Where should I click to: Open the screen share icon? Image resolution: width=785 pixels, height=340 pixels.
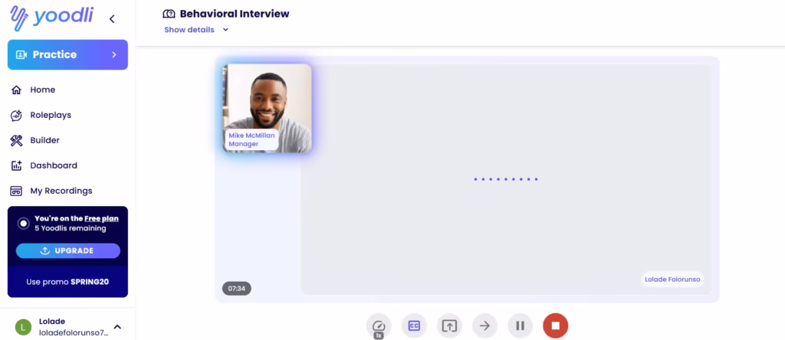pos(449,326)
